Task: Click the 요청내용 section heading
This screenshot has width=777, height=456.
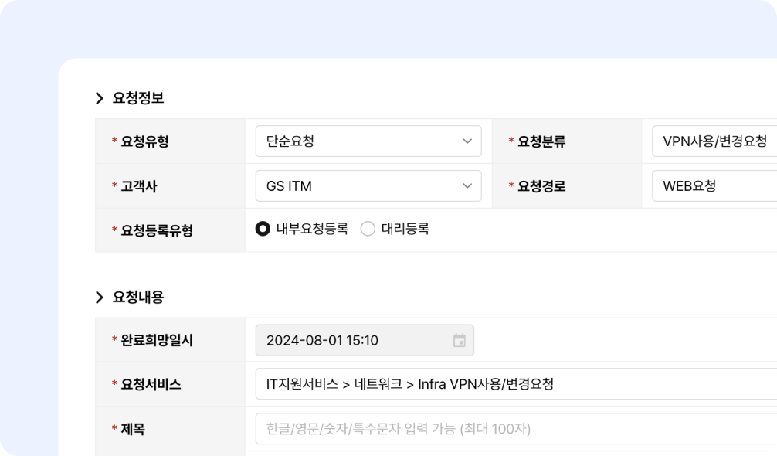Action: pyautogui.click(x=138, y=298)
